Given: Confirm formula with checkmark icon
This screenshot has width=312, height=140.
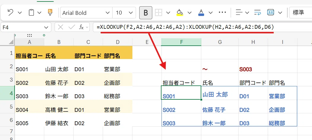Looking at the screenshot, I should pos(72,28).
